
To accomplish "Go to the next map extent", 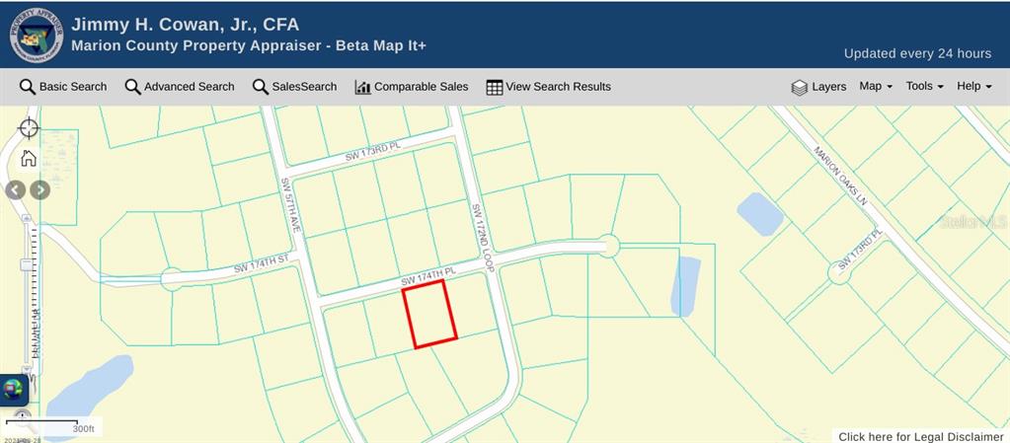I will pyautogui.click(x=39, y=190).
